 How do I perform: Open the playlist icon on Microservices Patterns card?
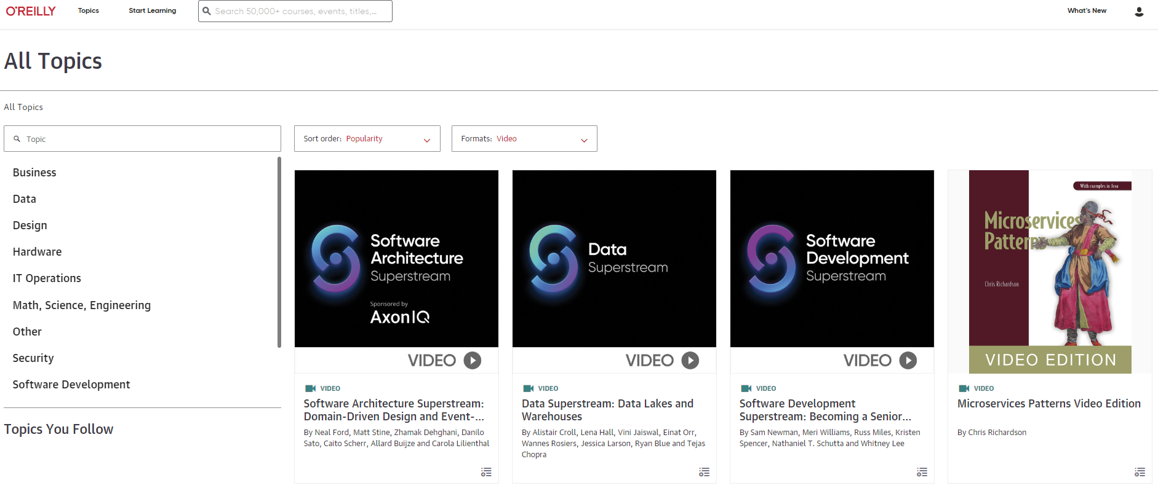pyautogui.click(x=1140, y=472)
